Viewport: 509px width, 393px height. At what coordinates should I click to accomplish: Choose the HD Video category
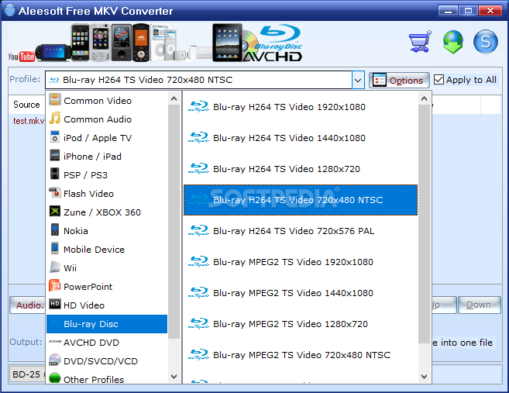107,305
